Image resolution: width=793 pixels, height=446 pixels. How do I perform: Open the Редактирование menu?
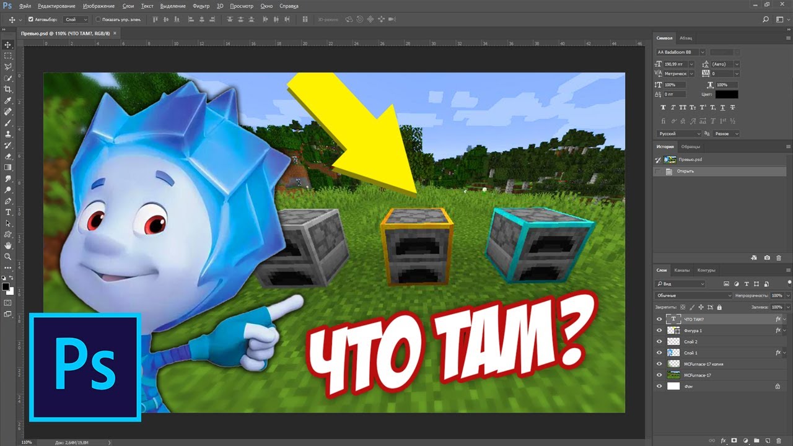click(x=56, y=6)
